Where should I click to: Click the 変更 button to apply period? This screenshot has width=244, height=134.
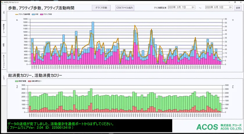[x=238, y=8]
